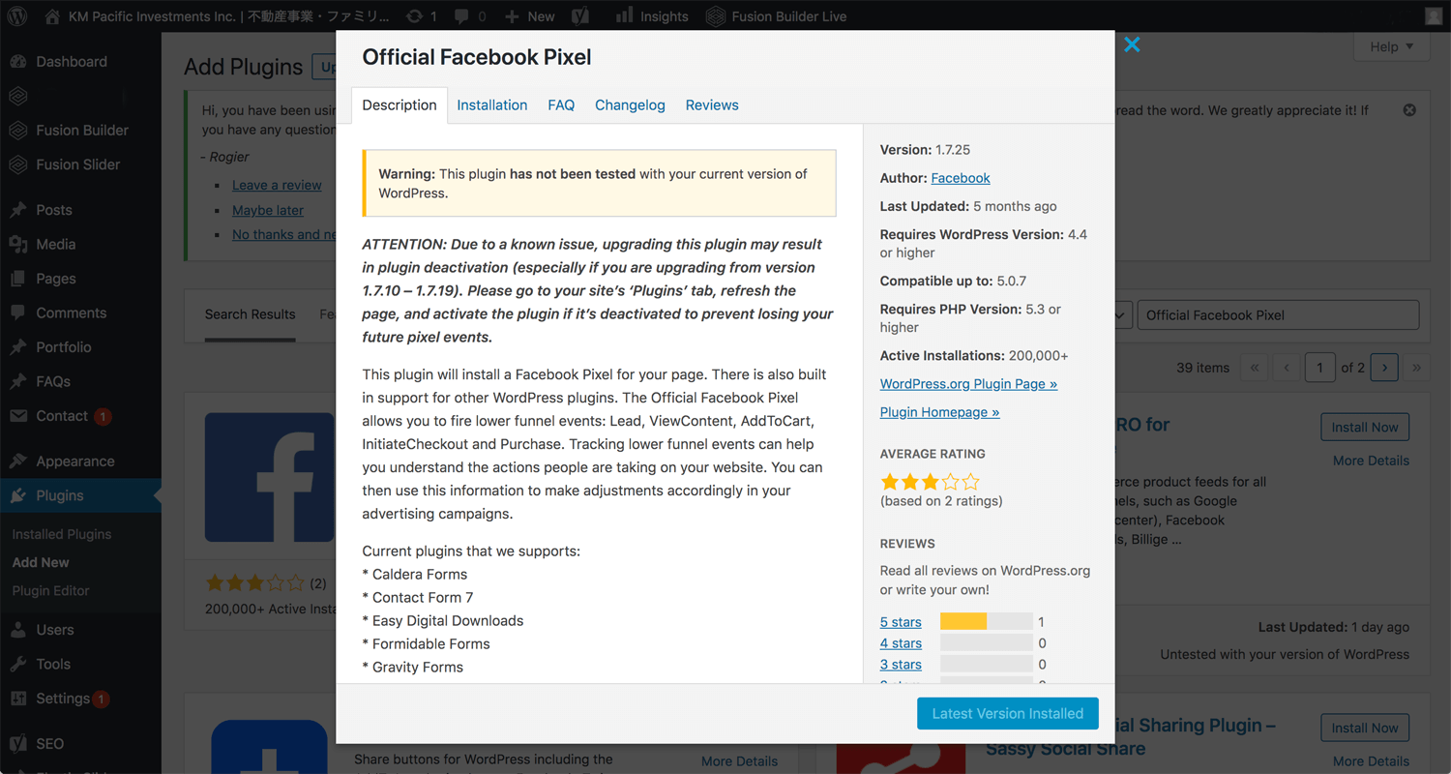Select the Description tab
Screen dimensions: 1451x774
pos(400,105)
